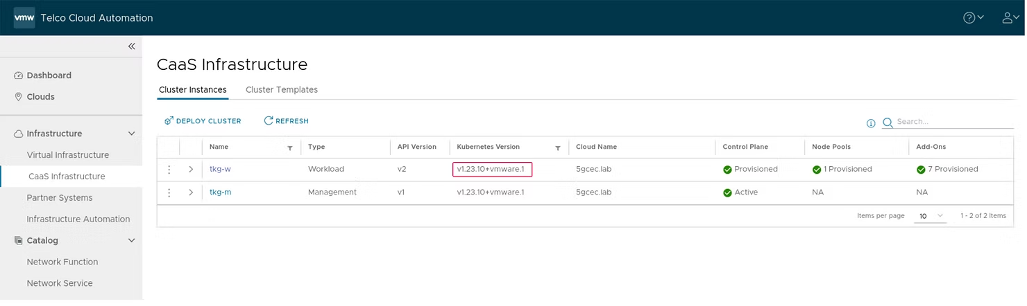Filter the Kubernetes Version column
1027x306 pixels.
(557, 147)
